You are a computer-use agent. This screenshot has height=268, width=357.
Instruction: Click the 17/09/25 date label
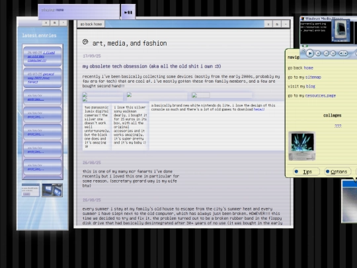tap(92, 56)
